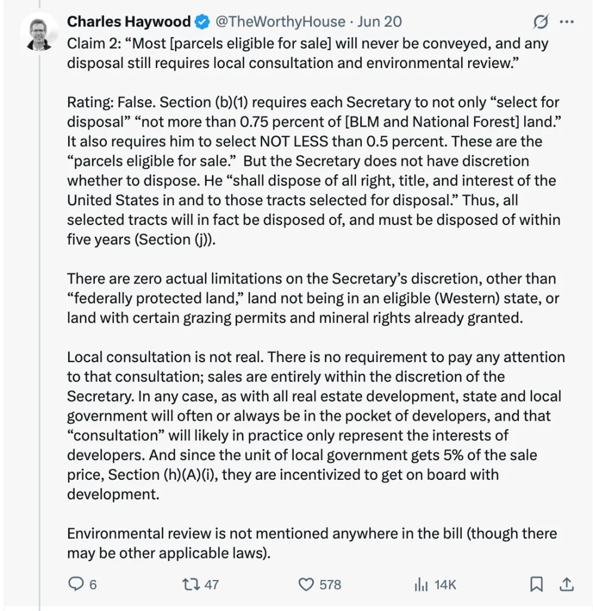Click the reply speech-bubble icon
The height and width of the screenshot is (611, 593).
tap(76, 584)
